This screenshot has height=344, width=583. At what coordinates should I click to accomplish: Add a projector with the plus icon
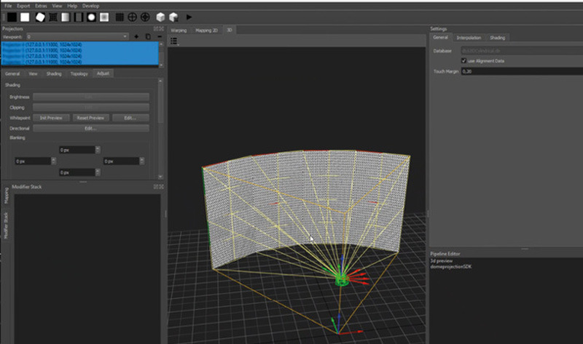click(136, 36)
